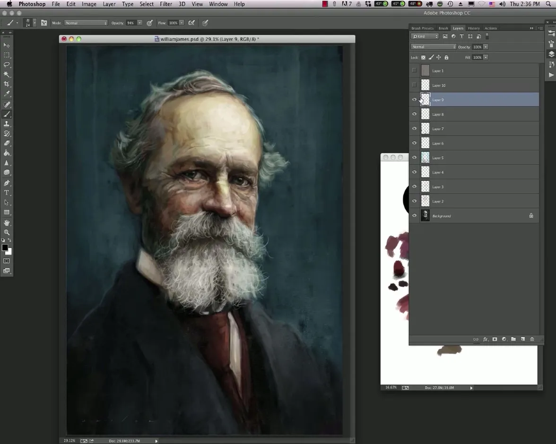The height and width of the screenshot is (444, 556).
Task: Pick the Eyedropper tool
Action: (7, 94)
